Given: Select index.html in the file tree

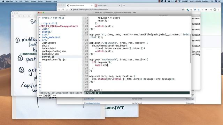Looking at the screenshot, I should (49, 48).
